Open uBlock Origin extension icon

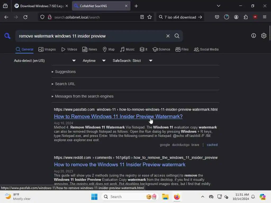tap(255, 17)
